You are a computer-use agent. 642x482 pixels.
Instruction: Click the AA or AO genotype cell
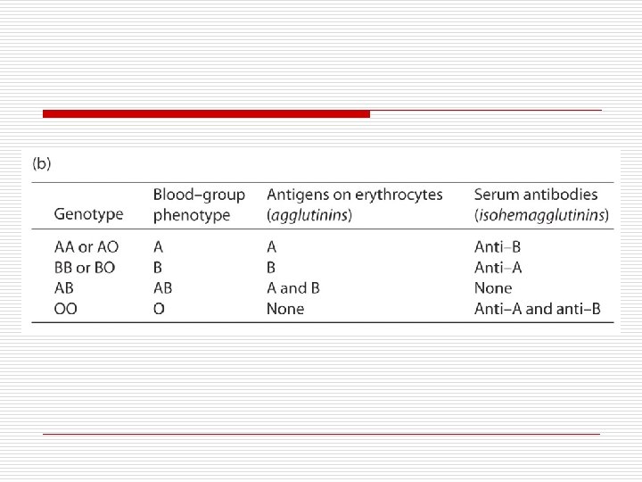86,246
